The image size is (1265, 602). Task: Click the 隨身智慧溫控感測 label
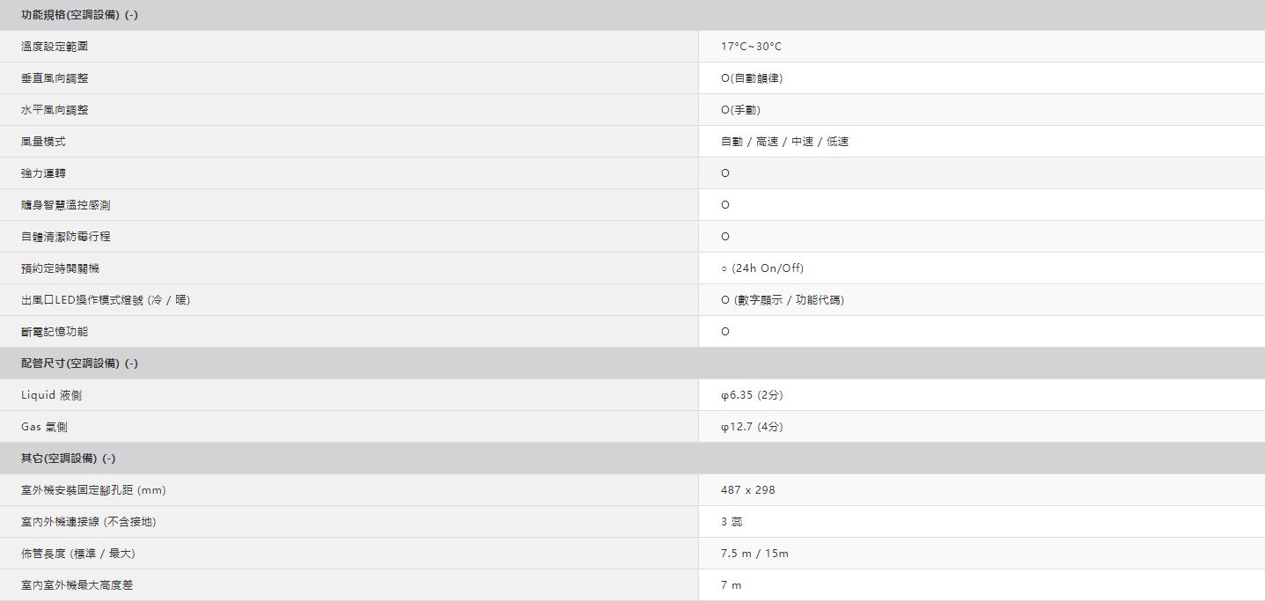pyautogui.click(x=66, y=205)
